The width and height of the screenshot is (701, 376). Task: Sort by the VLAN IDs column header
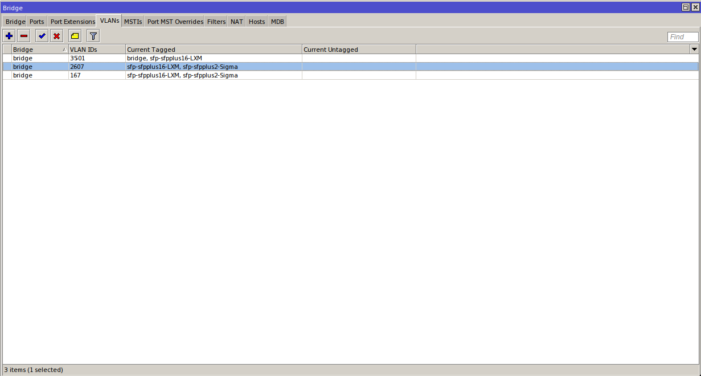pos(97,50)
